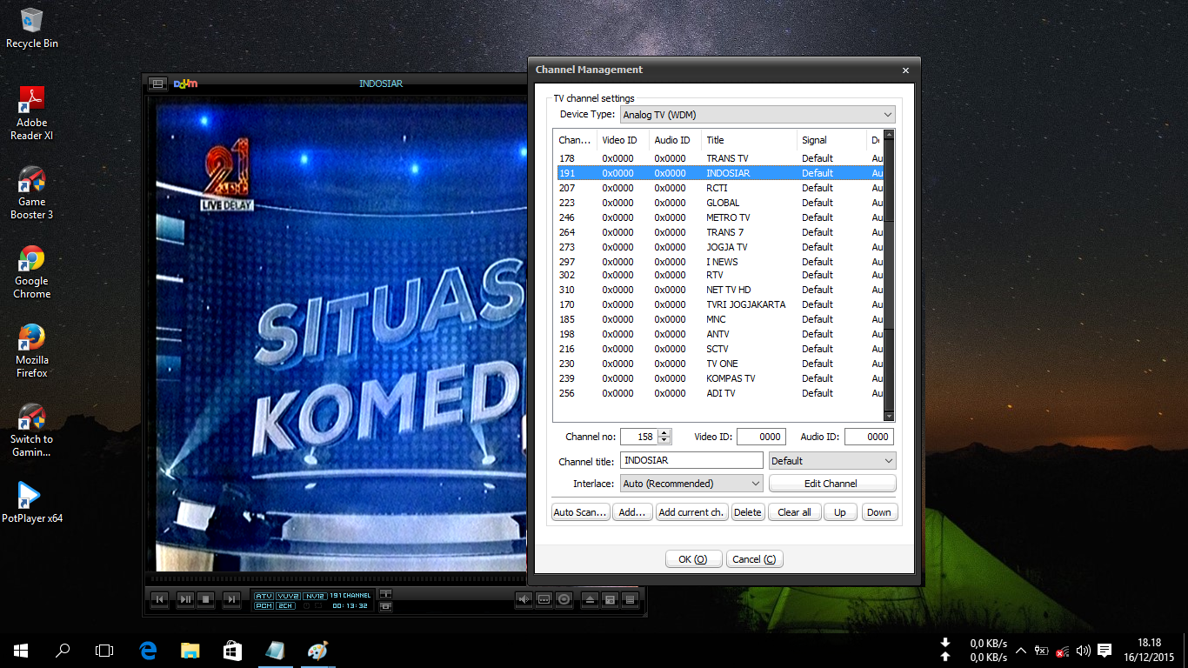Mute the player volume speaker icon
Image resolution: width=1188 pixels, height=668 pixels.
(524, 599)
